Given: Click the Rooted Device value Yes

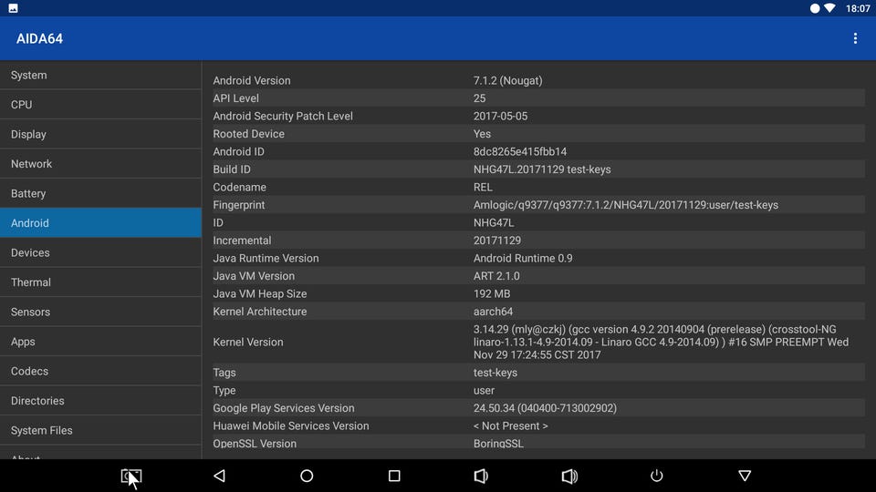Looking at the screenshot, I should tap(482, 134).
